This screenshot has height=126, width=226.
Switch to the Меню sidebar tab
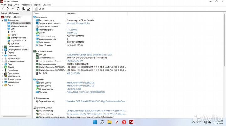[4, 13]
